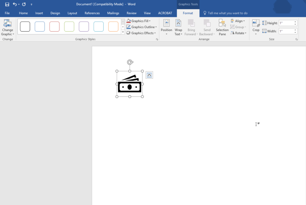Click the Wrap Text button

(178, 27)
